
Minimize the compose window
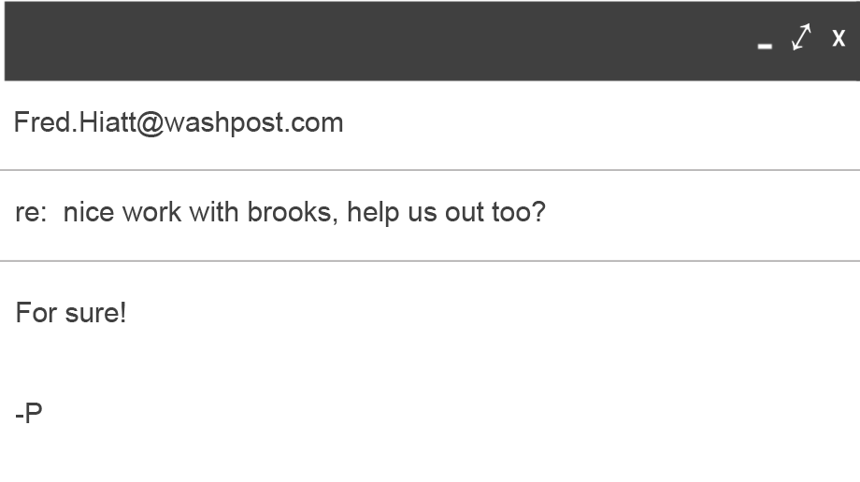point(765,43)
